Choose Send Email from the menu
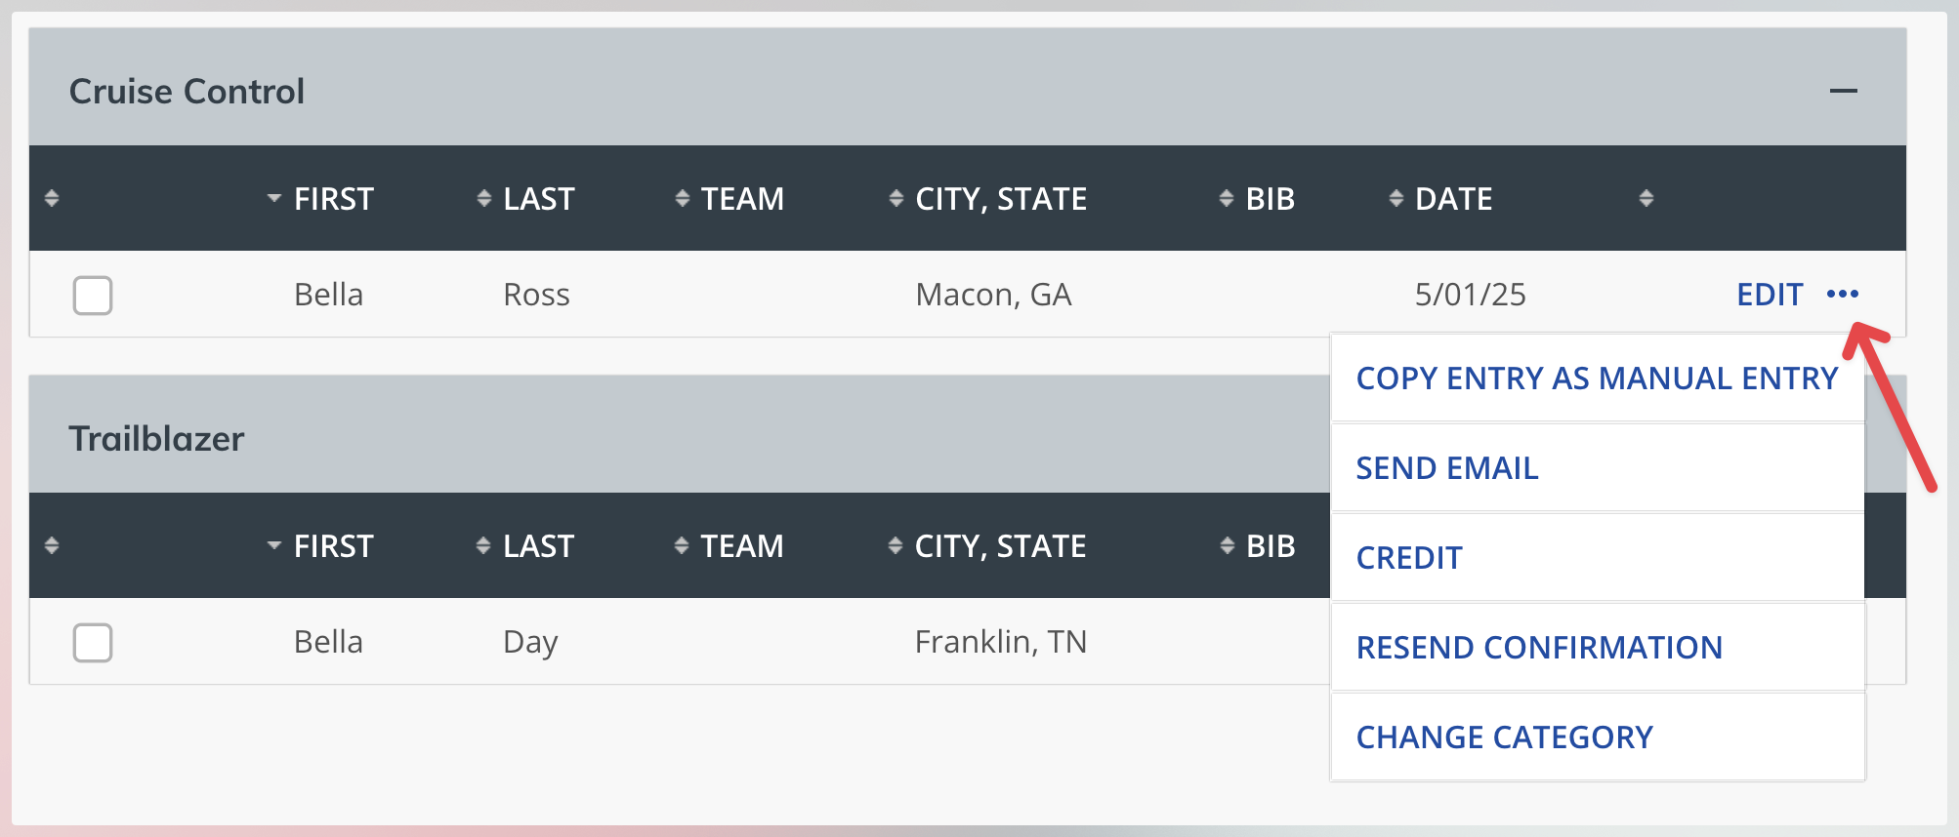This screenshot has width=1959, height=837. pyautogui.click(x=1598, y=468)
